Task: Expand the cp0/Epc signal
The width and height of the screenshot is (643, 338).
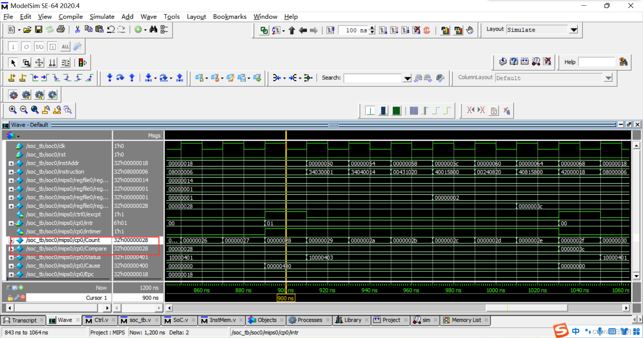Action: (x=11, y=275)
